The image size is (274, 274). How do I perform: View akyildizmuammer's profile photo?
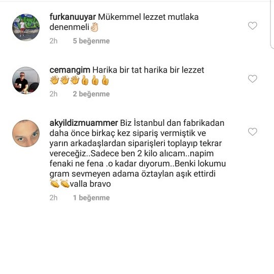coord(26,133)
